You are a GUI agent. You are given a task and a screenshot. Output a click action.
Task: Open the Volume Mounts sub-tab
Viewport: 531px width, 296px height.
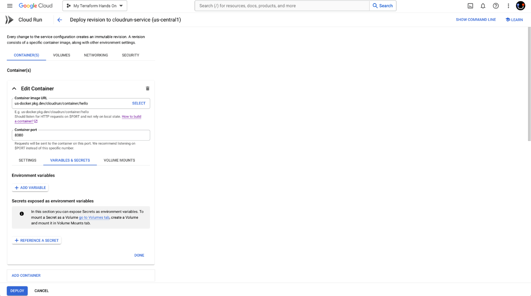119,160
